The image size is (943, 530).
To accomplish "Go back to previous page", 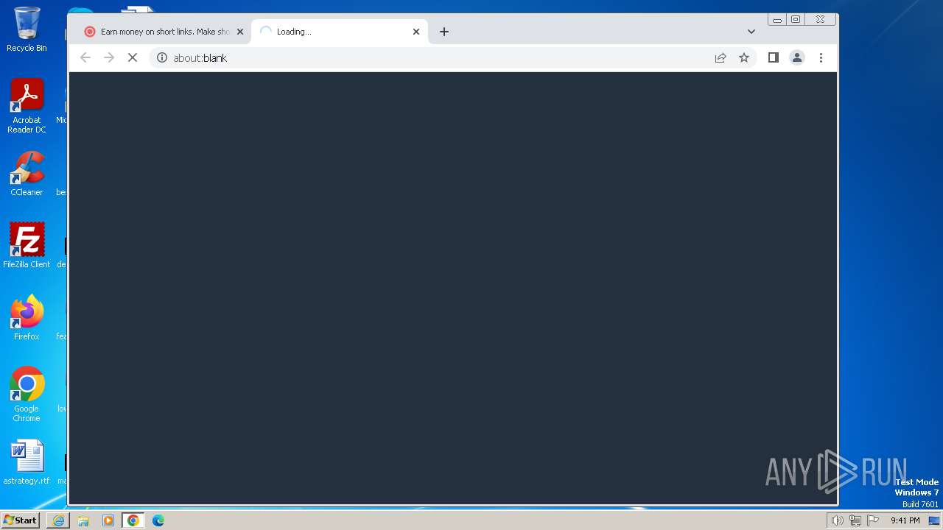I will coord(85,57).
